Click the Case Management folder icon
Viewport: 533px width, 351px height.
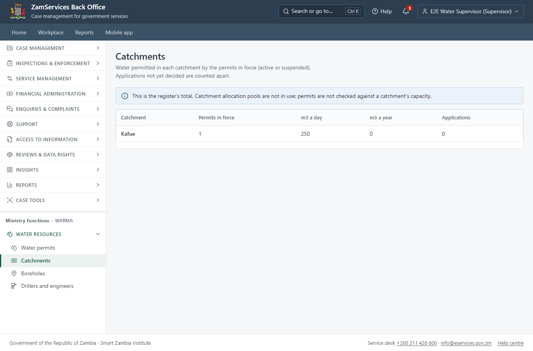(x=10, y=48)
